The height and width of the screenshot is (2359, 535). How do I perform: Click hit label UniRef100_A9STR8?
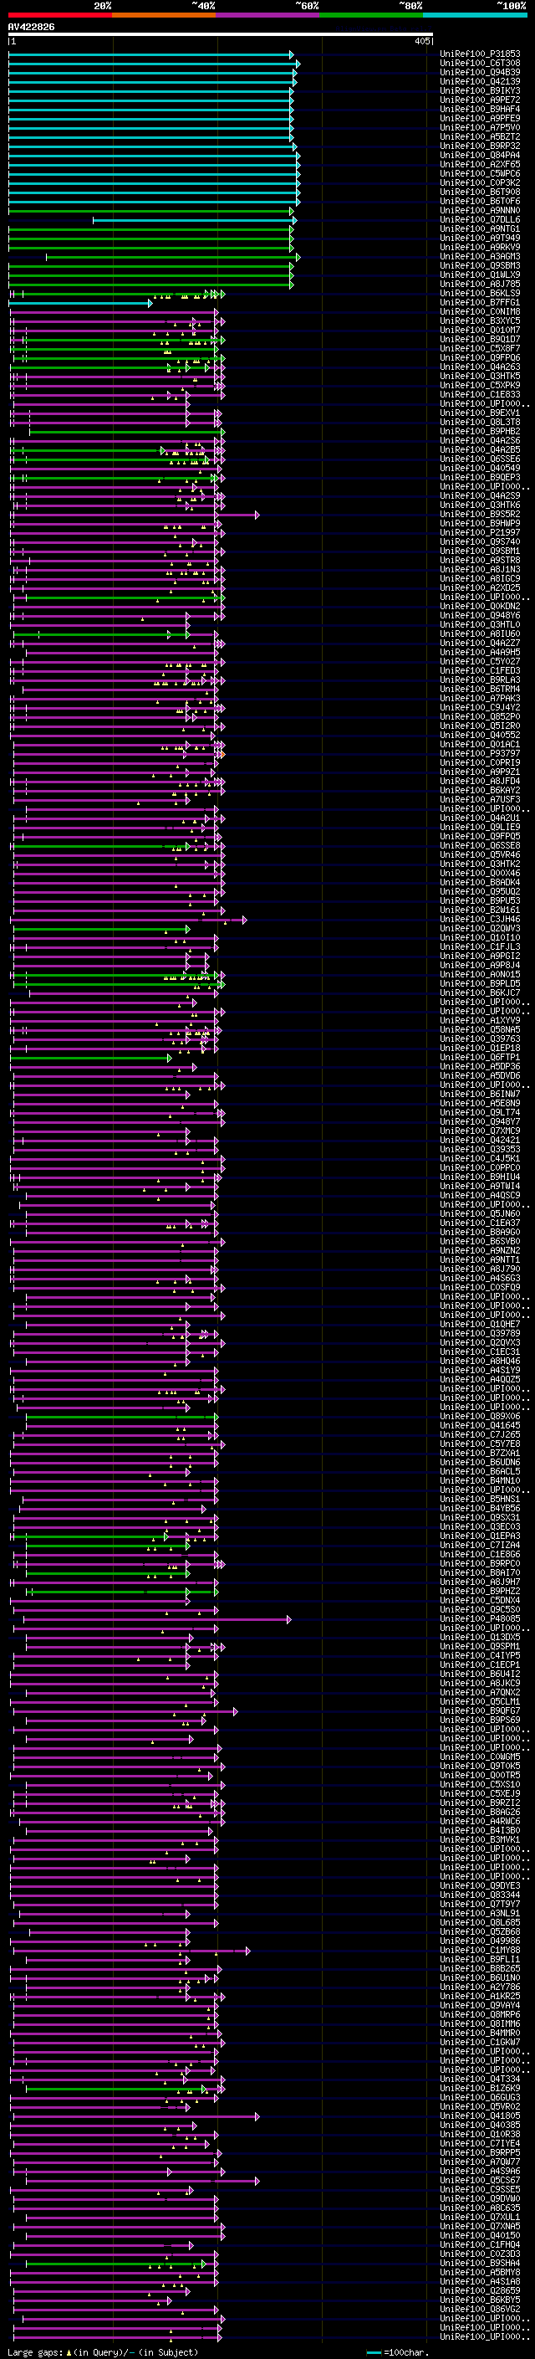click(480, 561)
